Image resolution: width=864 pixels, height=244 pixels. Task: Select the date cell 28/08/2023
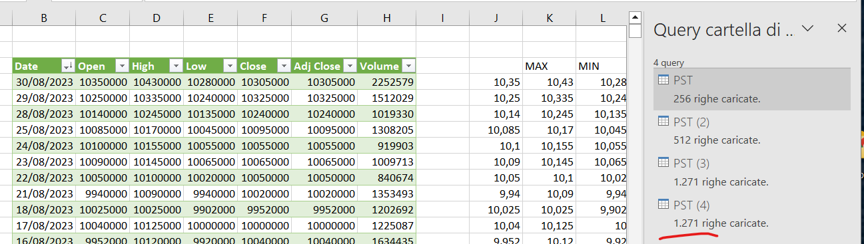44,114
